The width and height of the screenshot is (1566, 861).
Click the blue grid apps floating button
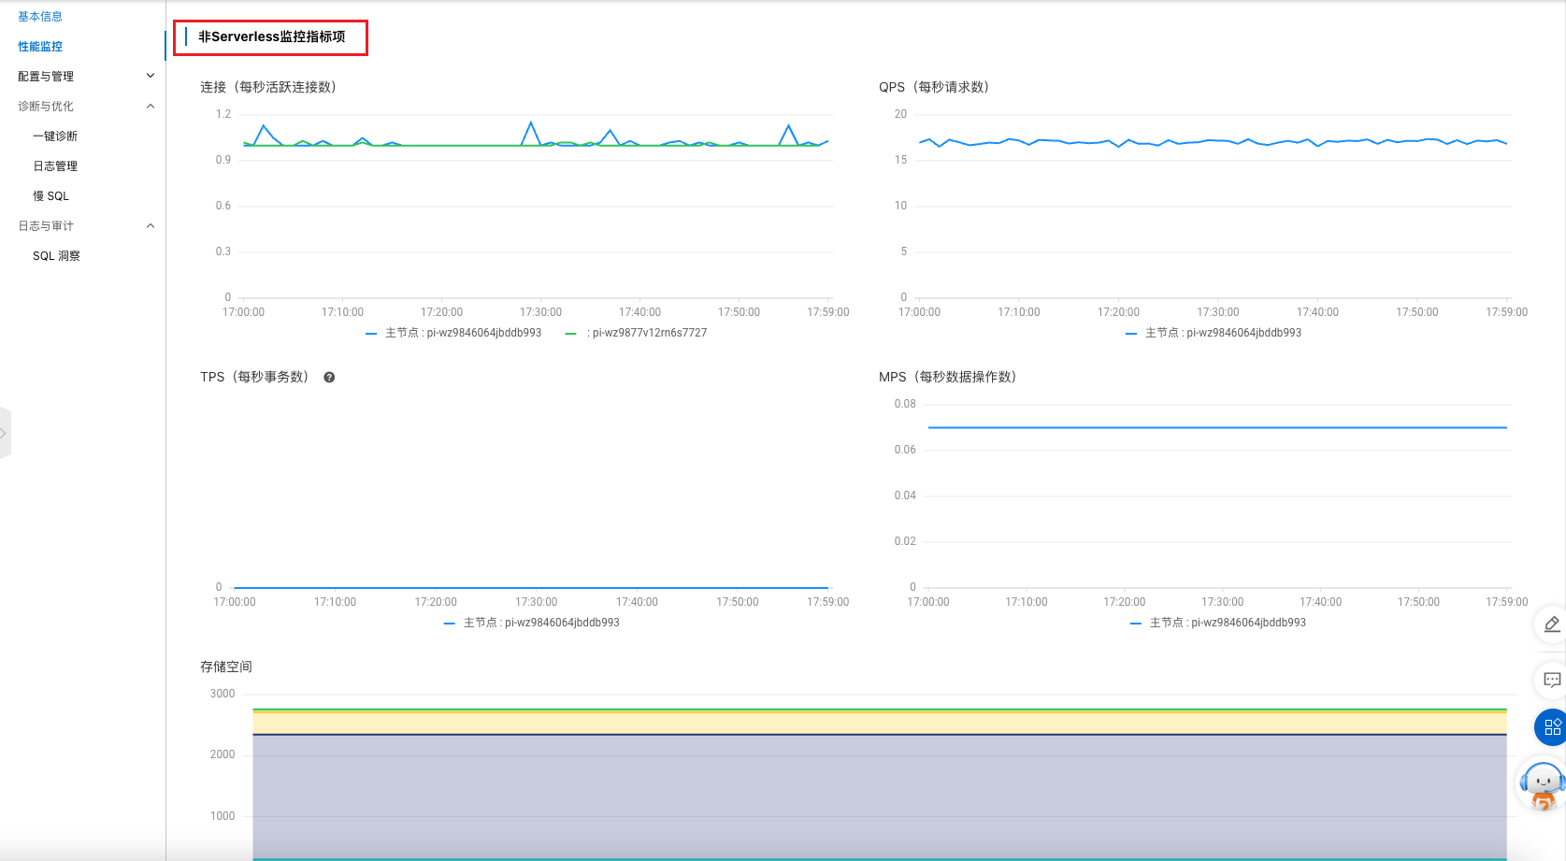[x=1552, y=726]
